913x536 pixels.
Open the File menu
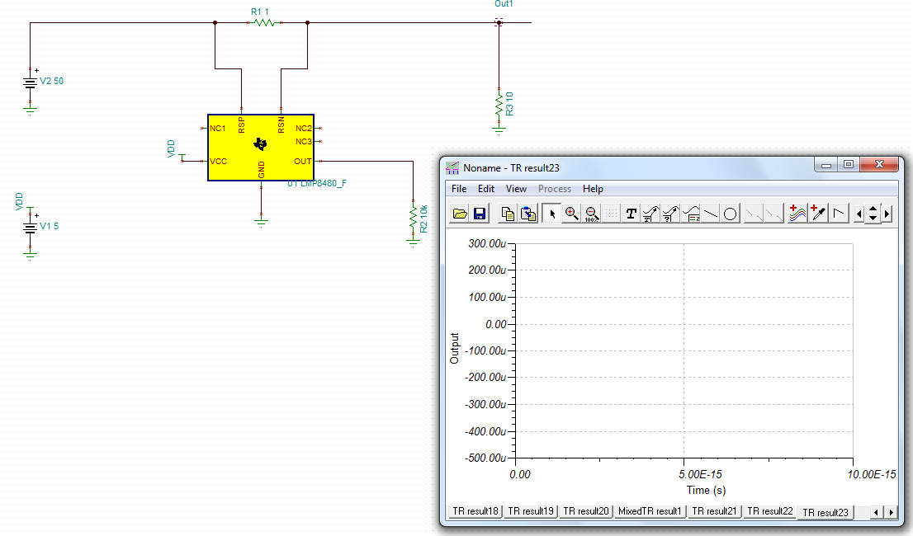(x=459, y=188)
